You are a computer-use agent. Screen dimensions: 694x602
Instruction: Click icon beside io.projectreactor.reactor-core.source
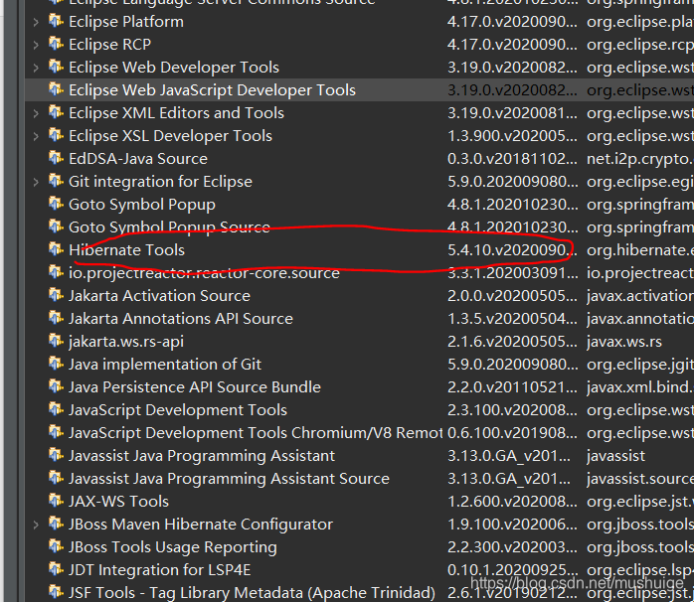point(56,272)
